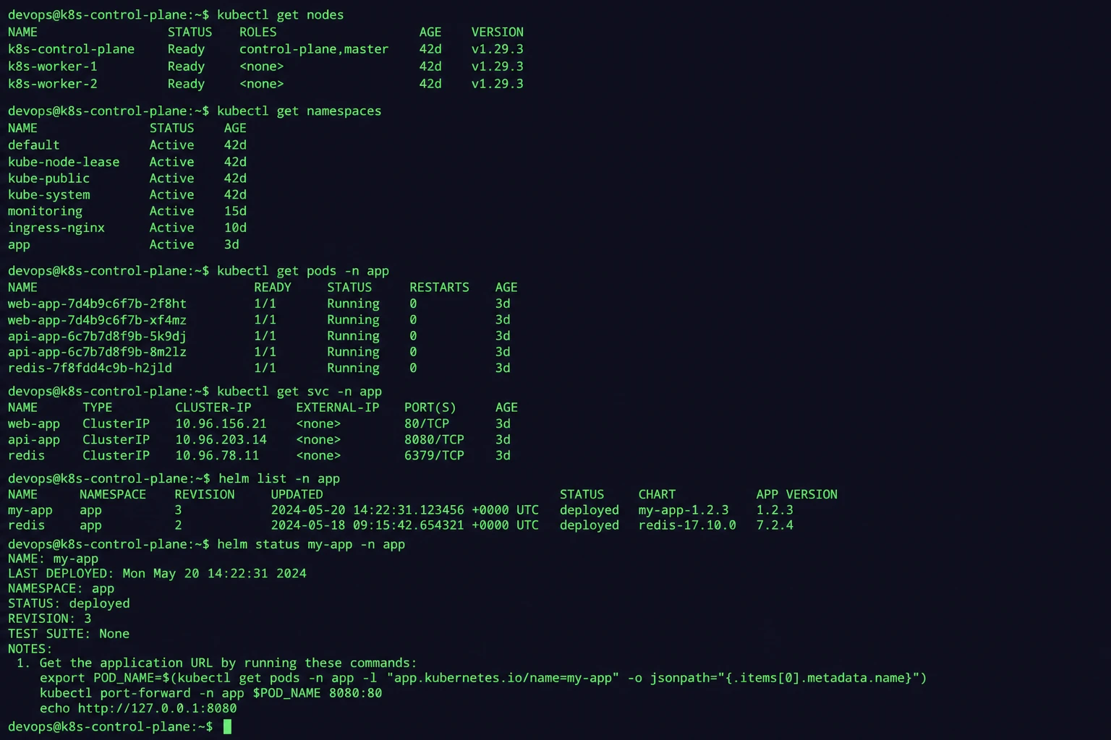Click the 'NAME: my-app' line

(53, 559)
